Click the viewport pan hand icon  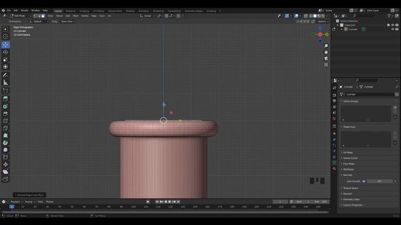(326, 52)
